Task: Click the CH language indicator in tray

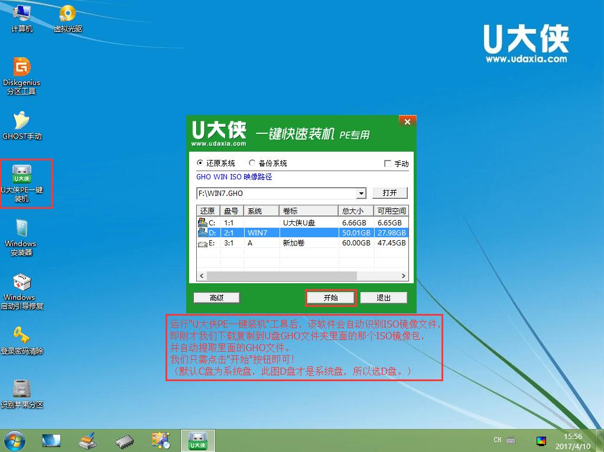Action: pyautogui.click(x=496, y=440)
